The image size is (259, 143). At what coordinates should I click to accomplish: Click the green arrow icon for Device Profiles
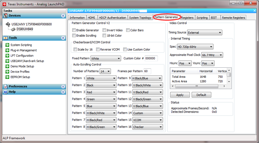tap(7, 72)
